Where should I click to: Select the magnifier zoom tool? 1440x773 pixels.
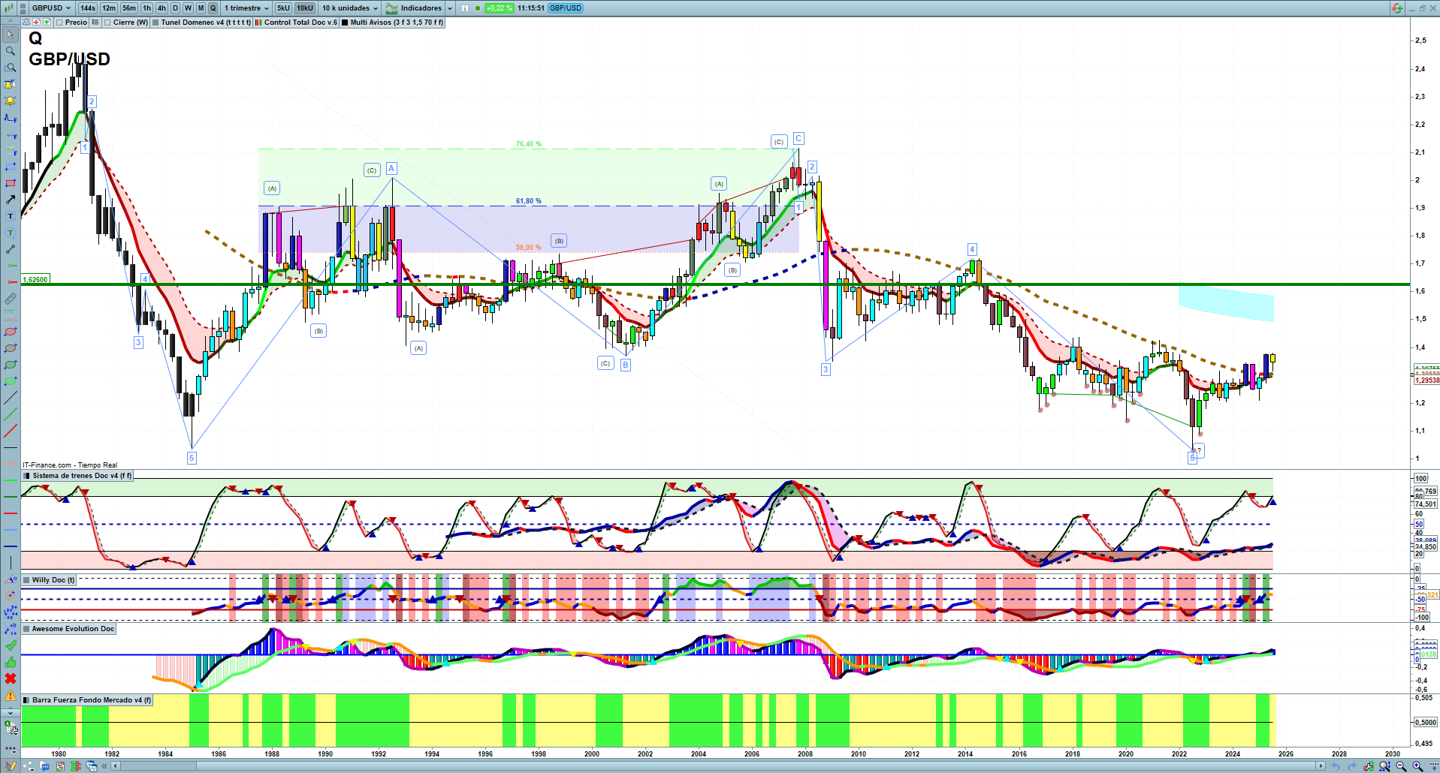[x=11, y=51]
